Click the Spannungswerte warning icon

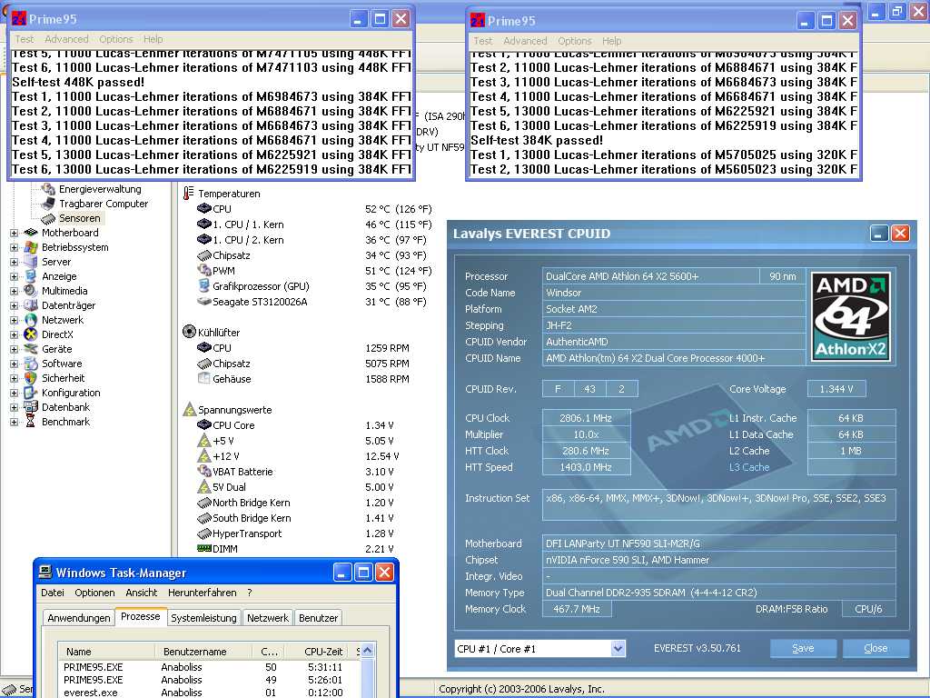click(189, 410)
